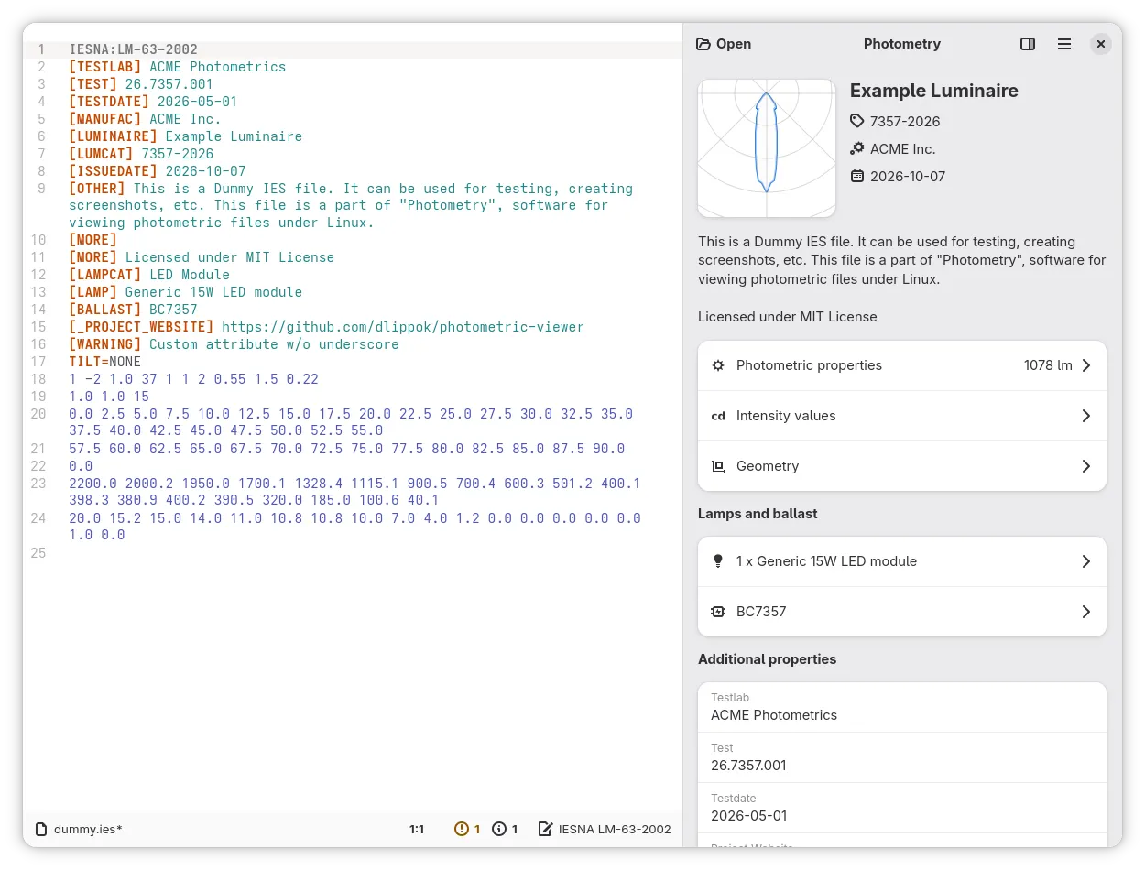
Task: Click the edit format icon beside IESNA LM-63-2002
Action: pos(545,829)
